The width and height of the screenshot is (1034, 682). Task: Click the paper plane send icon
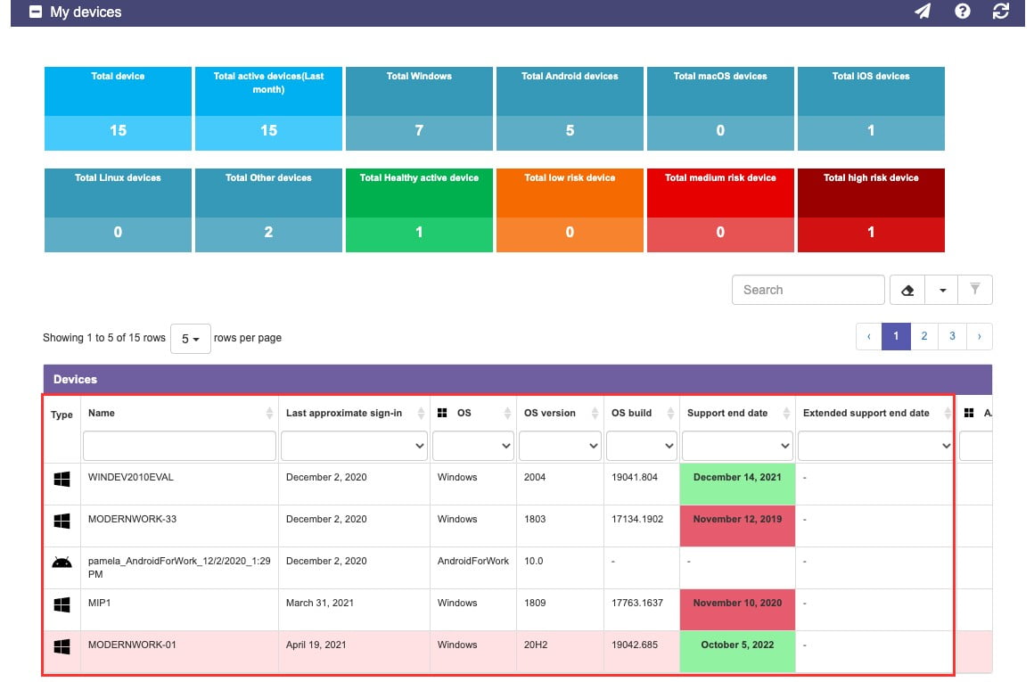click(x=923, y=12)
